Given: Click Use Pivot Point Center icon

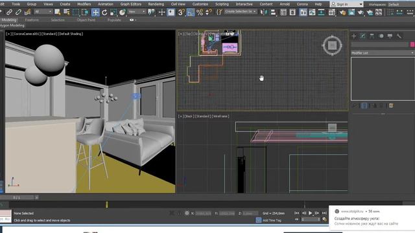Looking at the screenshot, I should pos(151,12).
